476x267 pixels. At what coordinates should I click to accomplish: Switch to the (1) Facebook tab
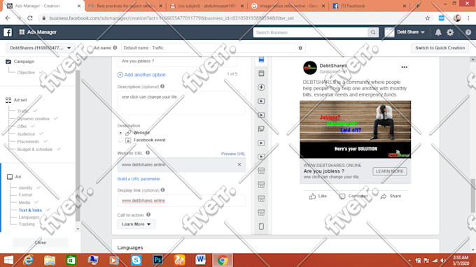click(x=369, y=6)
